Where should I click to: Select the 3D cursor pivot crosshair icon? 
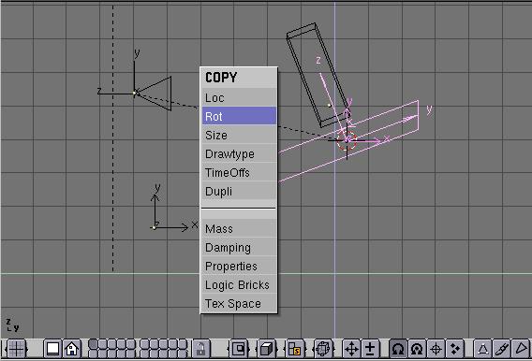(436, 349)
